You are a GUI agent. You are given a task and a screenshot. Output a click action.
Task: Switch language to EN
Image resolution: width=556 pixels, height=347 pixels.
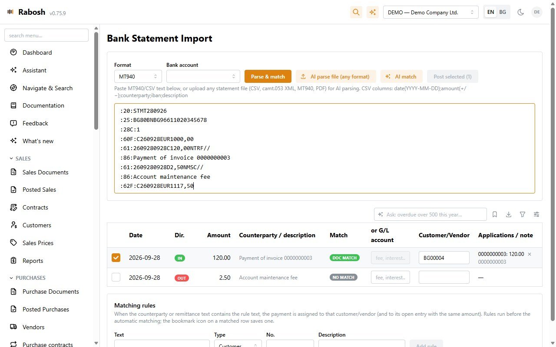click(490, 12)
